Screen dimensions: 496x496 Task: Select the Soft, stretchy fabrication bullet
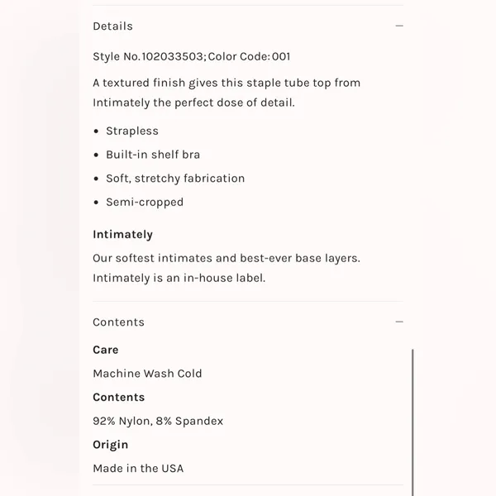point(175,179)
